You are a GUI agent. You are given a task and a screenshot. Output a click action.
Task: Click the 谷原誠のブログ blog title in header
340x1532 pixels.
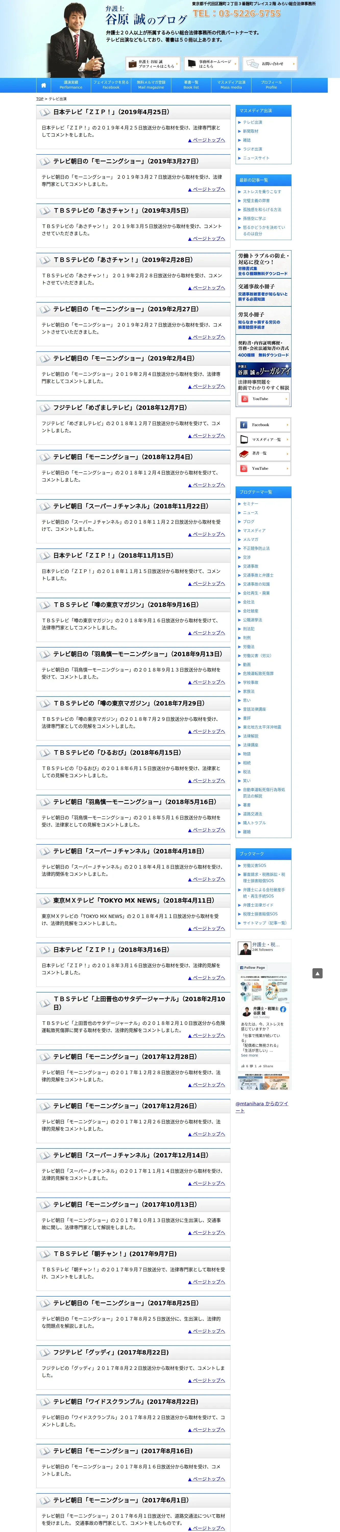tap(146, 20)
